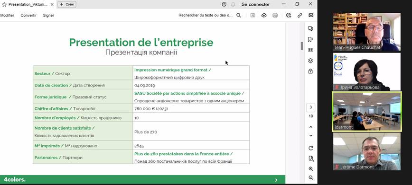Select the Presentation_Viktorii document tab
This screenshot has height=185, width=412.
coord(28,4)
